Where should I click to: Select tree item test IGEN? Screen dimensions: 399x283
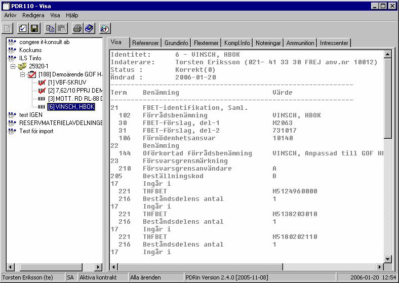tap(31, 115)
